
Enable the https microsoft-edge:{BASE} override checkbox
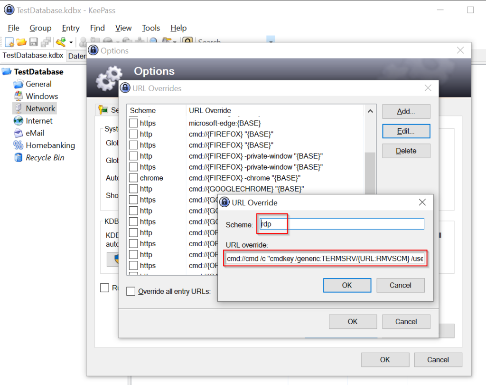[133, 123]
